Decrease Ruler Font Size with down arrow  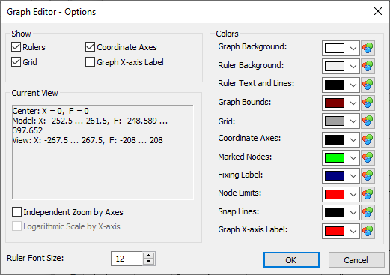pos(149,262)
